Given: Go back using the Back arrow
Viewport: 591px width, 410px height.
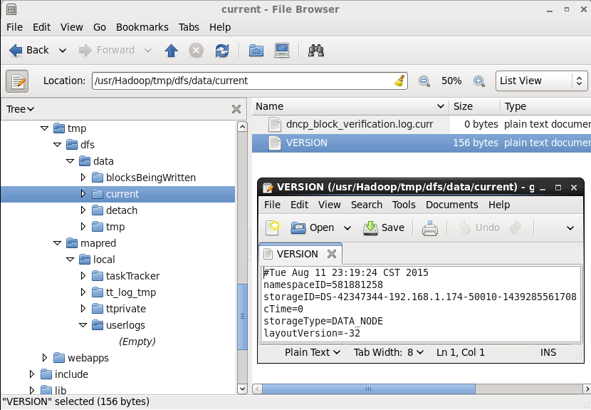Looking at the screenshot, I should tap(28, 50).
